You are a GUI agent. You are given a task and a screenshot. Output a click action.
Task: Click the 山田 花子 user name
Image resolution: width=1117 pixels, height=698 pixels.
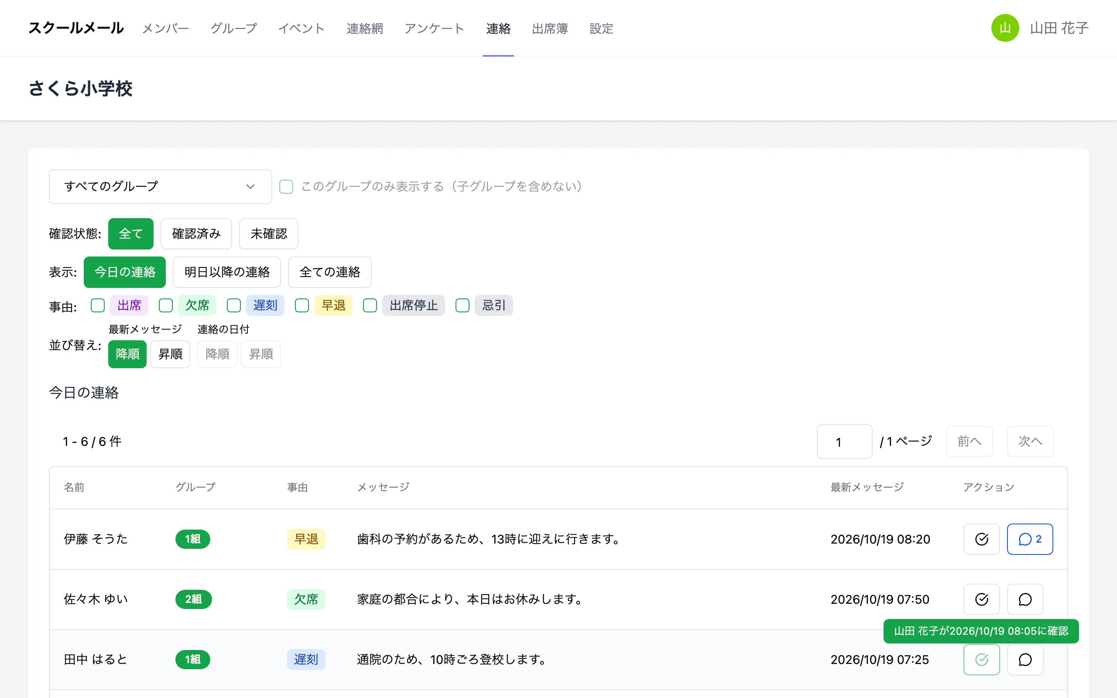pyautogui.click(x=1059, y=28)
